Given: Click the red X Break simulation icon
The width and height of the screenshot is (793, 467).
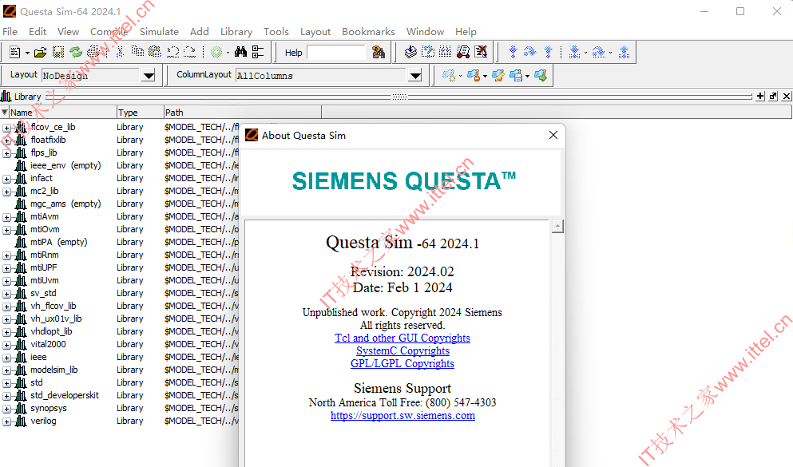Looking at the screenshot, I should tap(481, 52).
